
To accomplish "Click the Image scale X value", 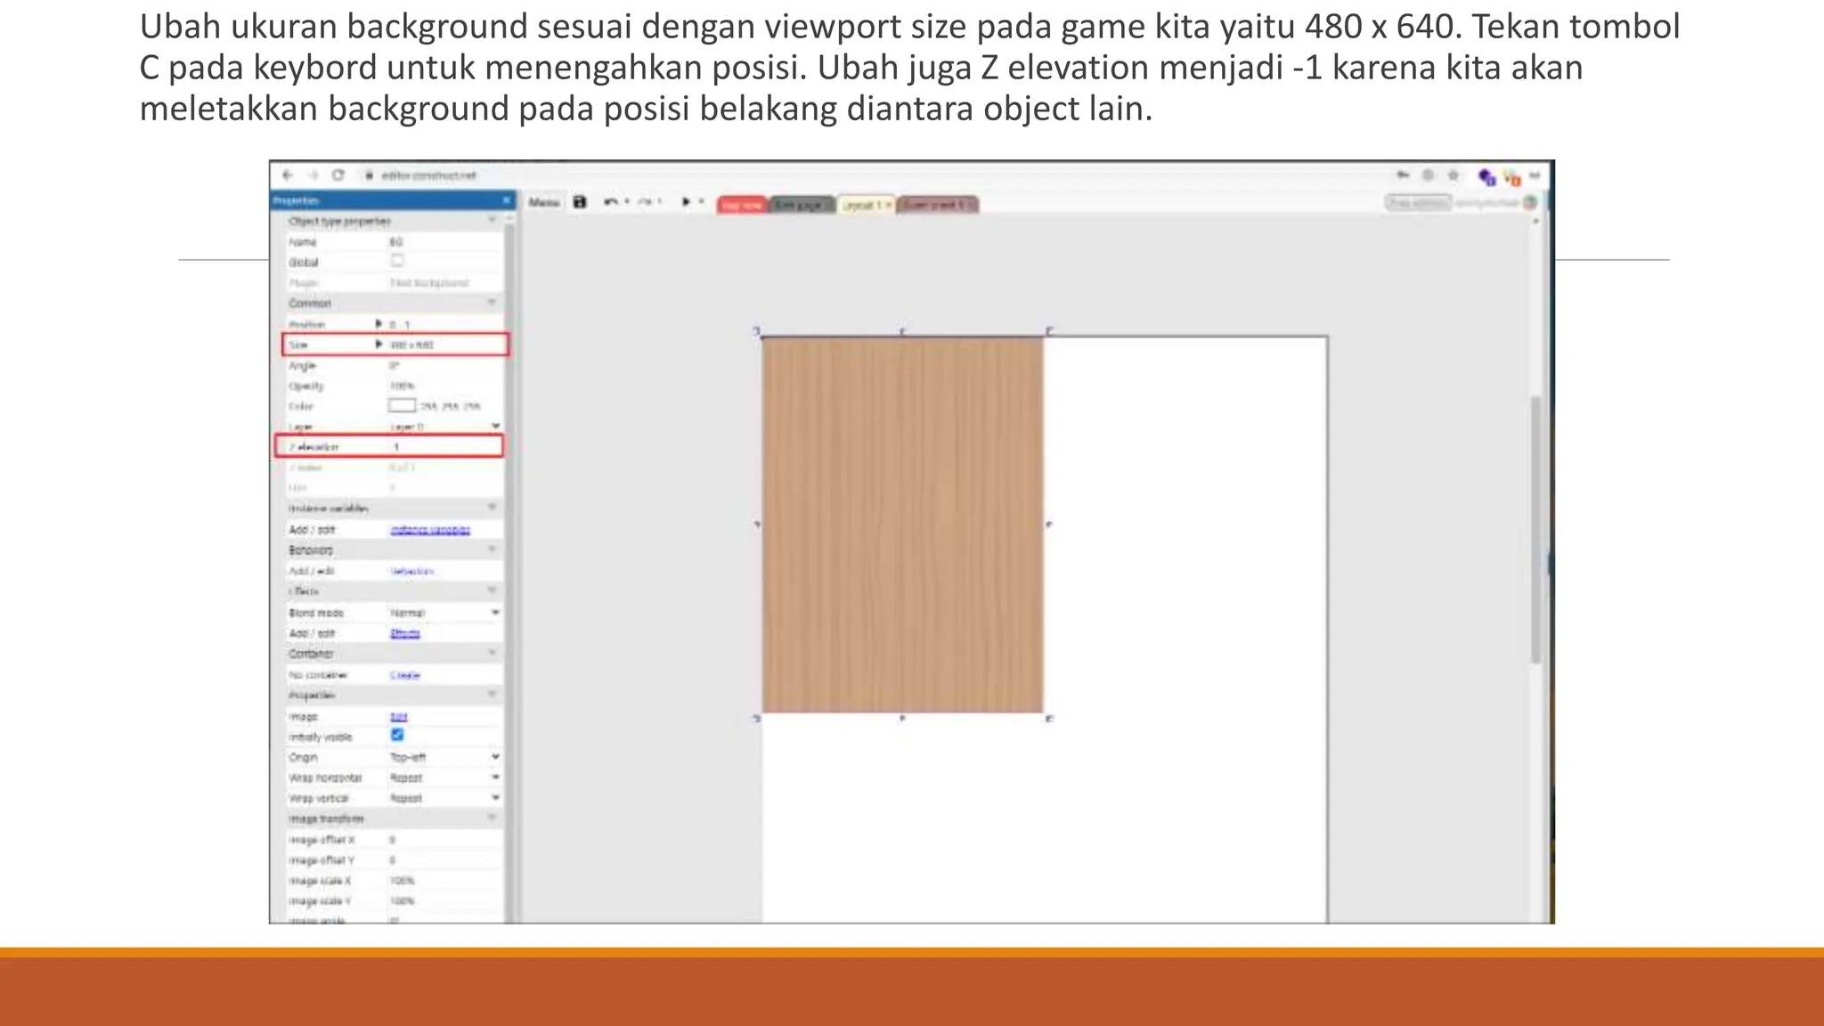I will click(444, 881).
